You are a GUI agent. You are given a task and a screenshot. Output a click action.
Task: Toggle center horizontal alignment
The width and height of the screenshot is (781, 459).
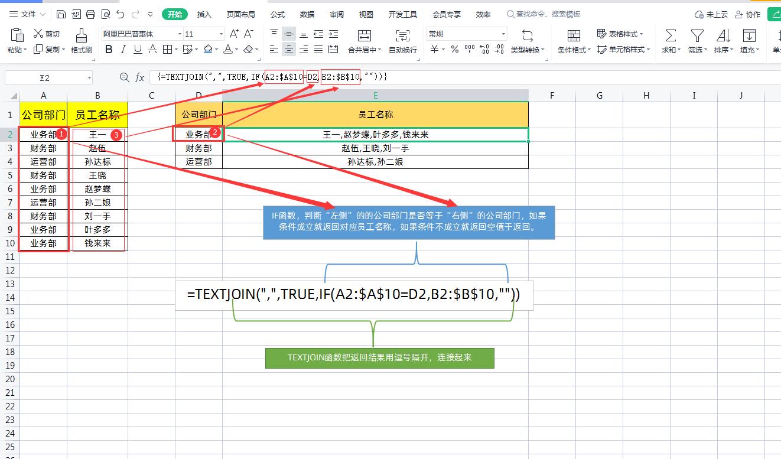(x=289, y=50)
